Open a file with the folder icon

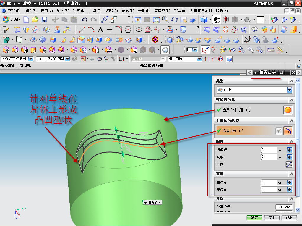point(35,20)
